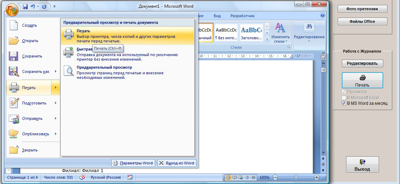The height and width of the screenshot is (184, 400).
Task: Click Предварительный просмотр print preview option
Action: [127, 72]
